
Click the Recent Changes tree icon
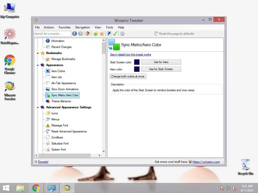click(48, 47)
